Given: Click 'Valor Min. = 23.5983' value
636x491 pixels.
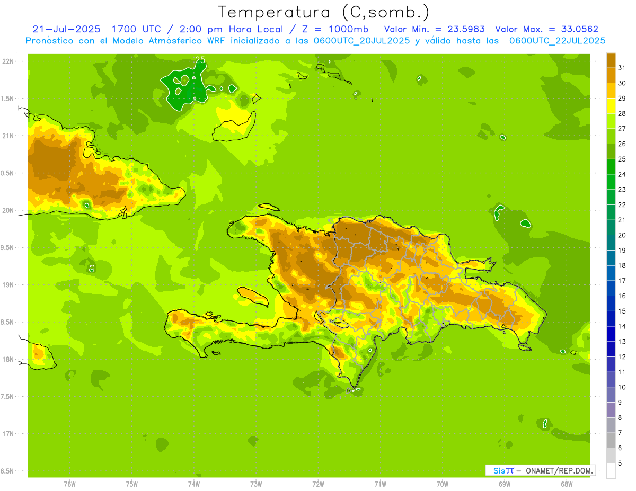Looking at the screenshot, I should click(x=434, y=29).
